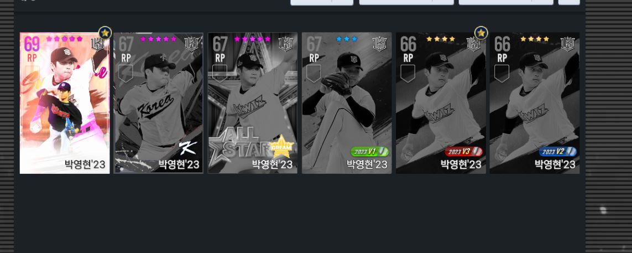Click the white K logo on Korea card
Viewport: 632px width, 253px height.
(x=188, y=148)
